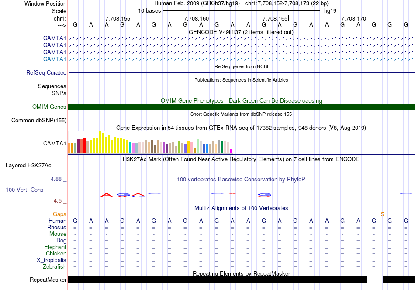
Task: Select the light blue CAMTA1 transcript label
Action: [x=55, y=59]
